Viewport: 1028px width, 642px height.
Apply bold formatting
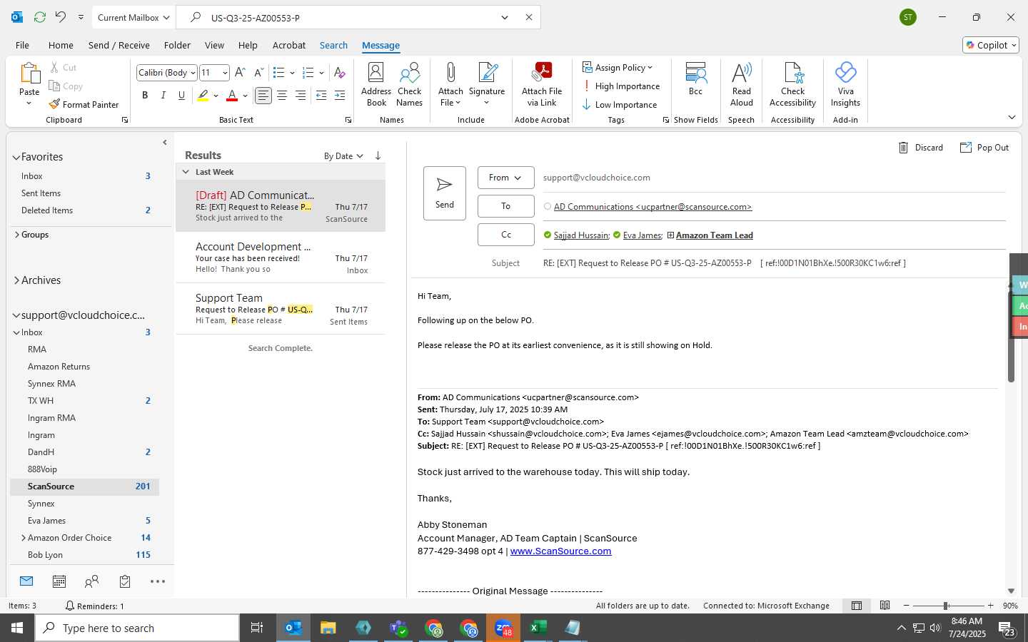tap(145, 96)
